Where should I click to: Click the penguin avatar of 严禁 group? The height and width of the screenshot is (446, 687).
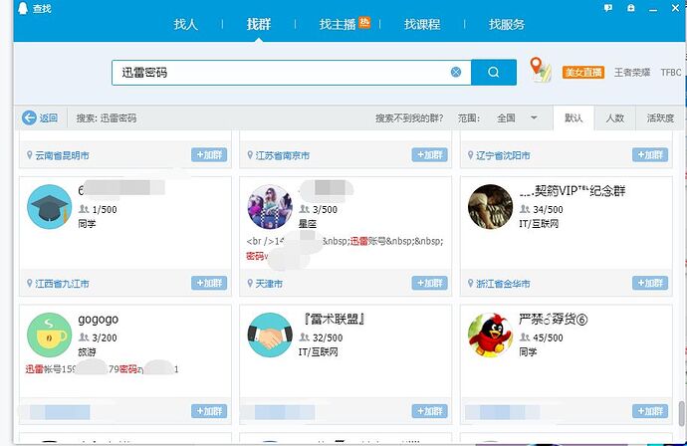click(x=489, y=334)
